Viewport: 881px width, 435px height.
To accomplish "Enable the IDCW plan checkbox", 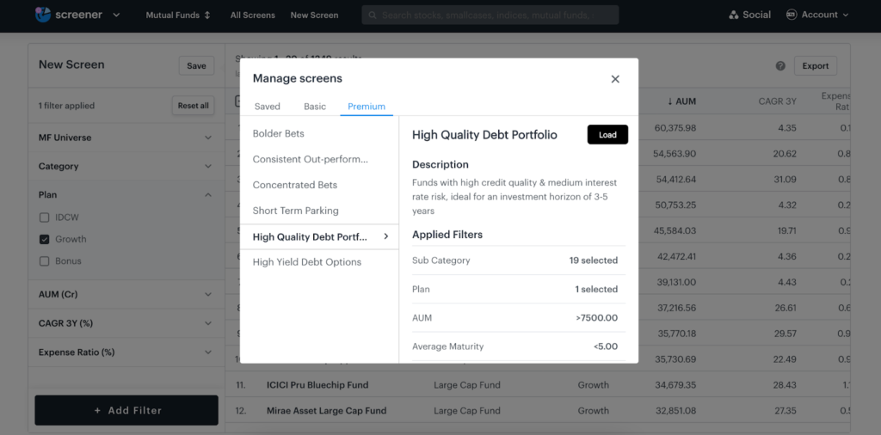I will (x=45, y=217).
